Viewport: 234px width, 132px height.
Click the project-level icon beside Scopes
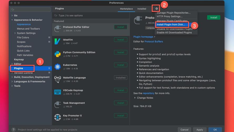click(49, 42)
